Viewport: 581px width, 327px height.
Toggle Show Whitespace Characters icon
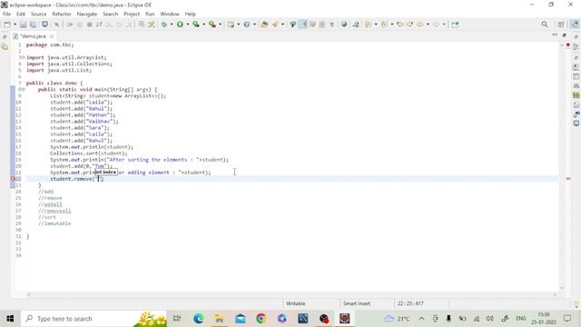pyautogui.click(x=332, y=25)
